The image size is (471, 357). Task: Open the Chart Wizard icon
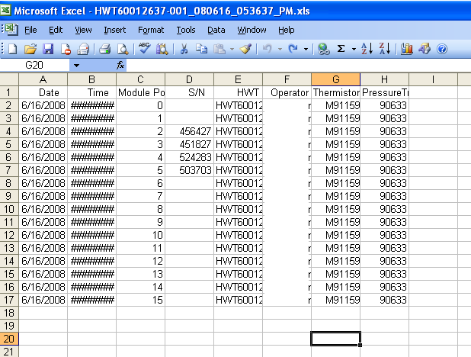pos(407,49)
